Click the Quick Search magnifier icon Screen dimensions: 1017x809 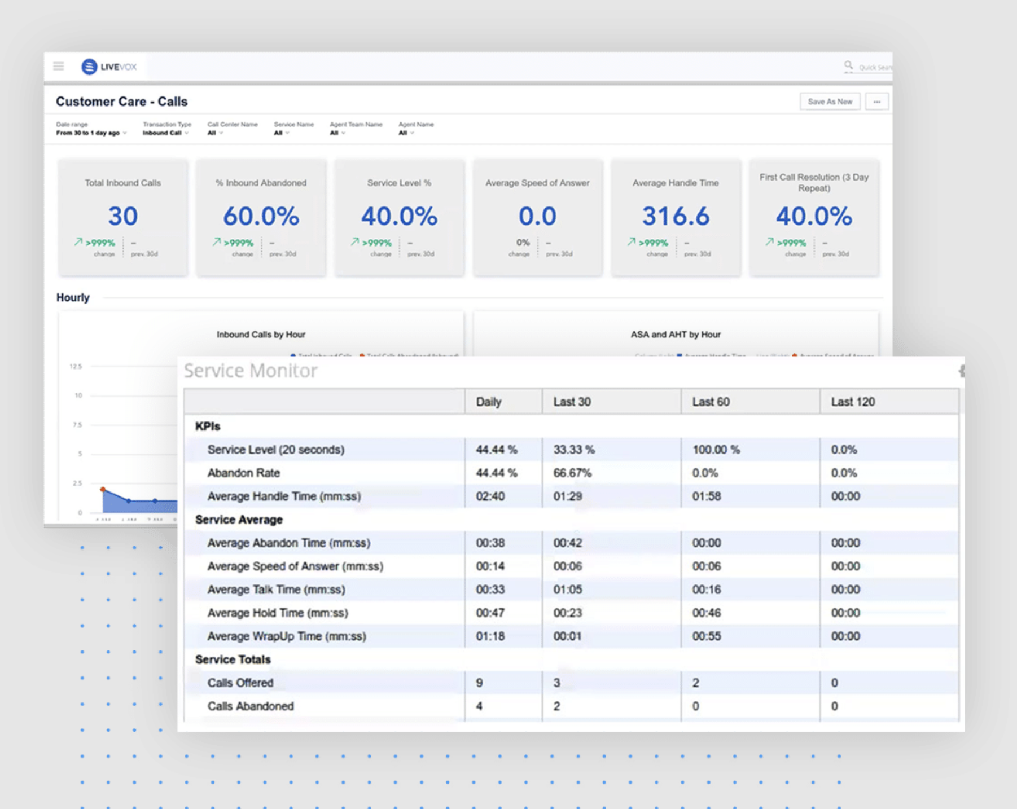point(848,66)
